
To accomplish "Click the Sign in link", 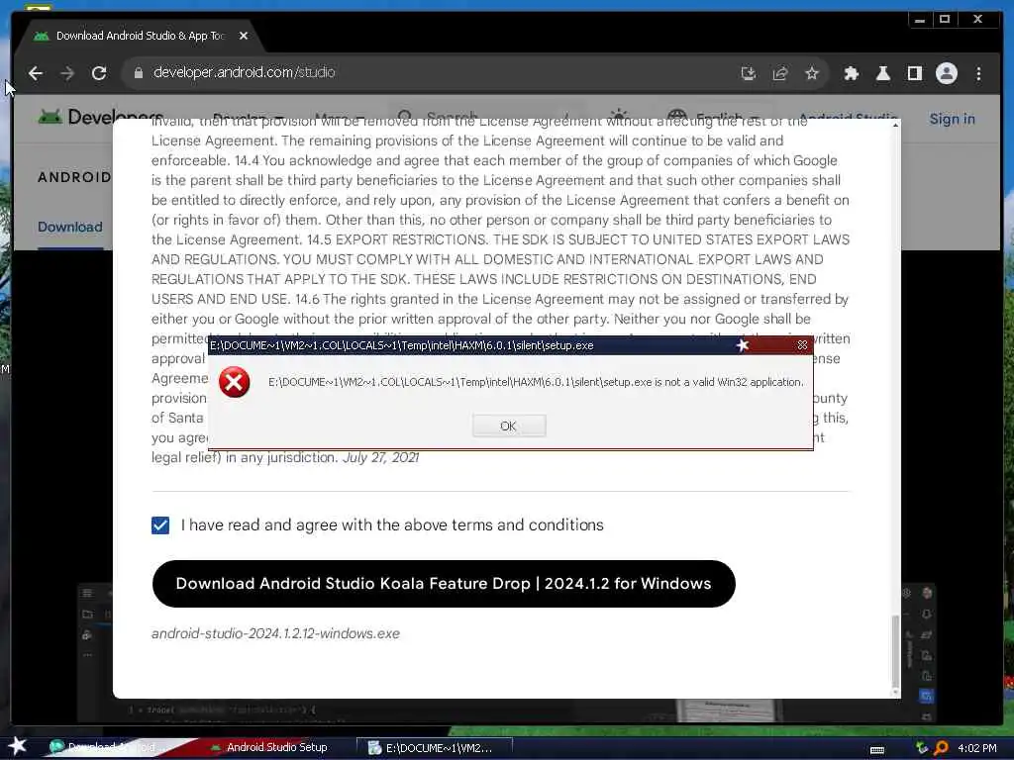I will pyautogui.click(x=952, y=119).
